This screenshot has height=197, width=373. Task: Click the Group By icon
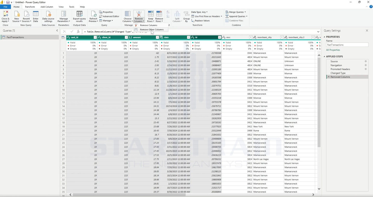click(x=186, y=14)
